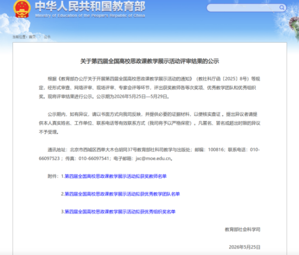Viewport: 299px width, 255px height.
Task: Click the signature 教育部社会科学司
Action: (x=243, y=230)
